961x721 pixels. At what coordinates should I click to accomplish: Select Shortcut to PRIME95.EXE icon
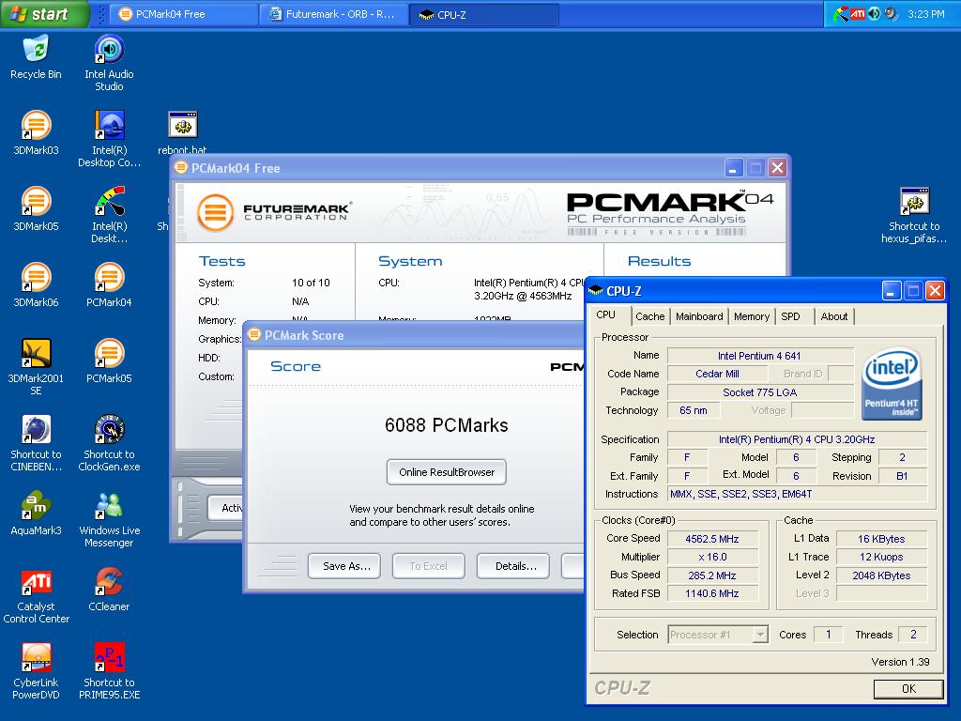[x=109, y=670]
